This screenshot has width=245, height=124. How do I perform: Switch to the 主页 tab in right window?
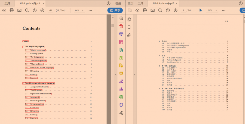tap(130, 4)
